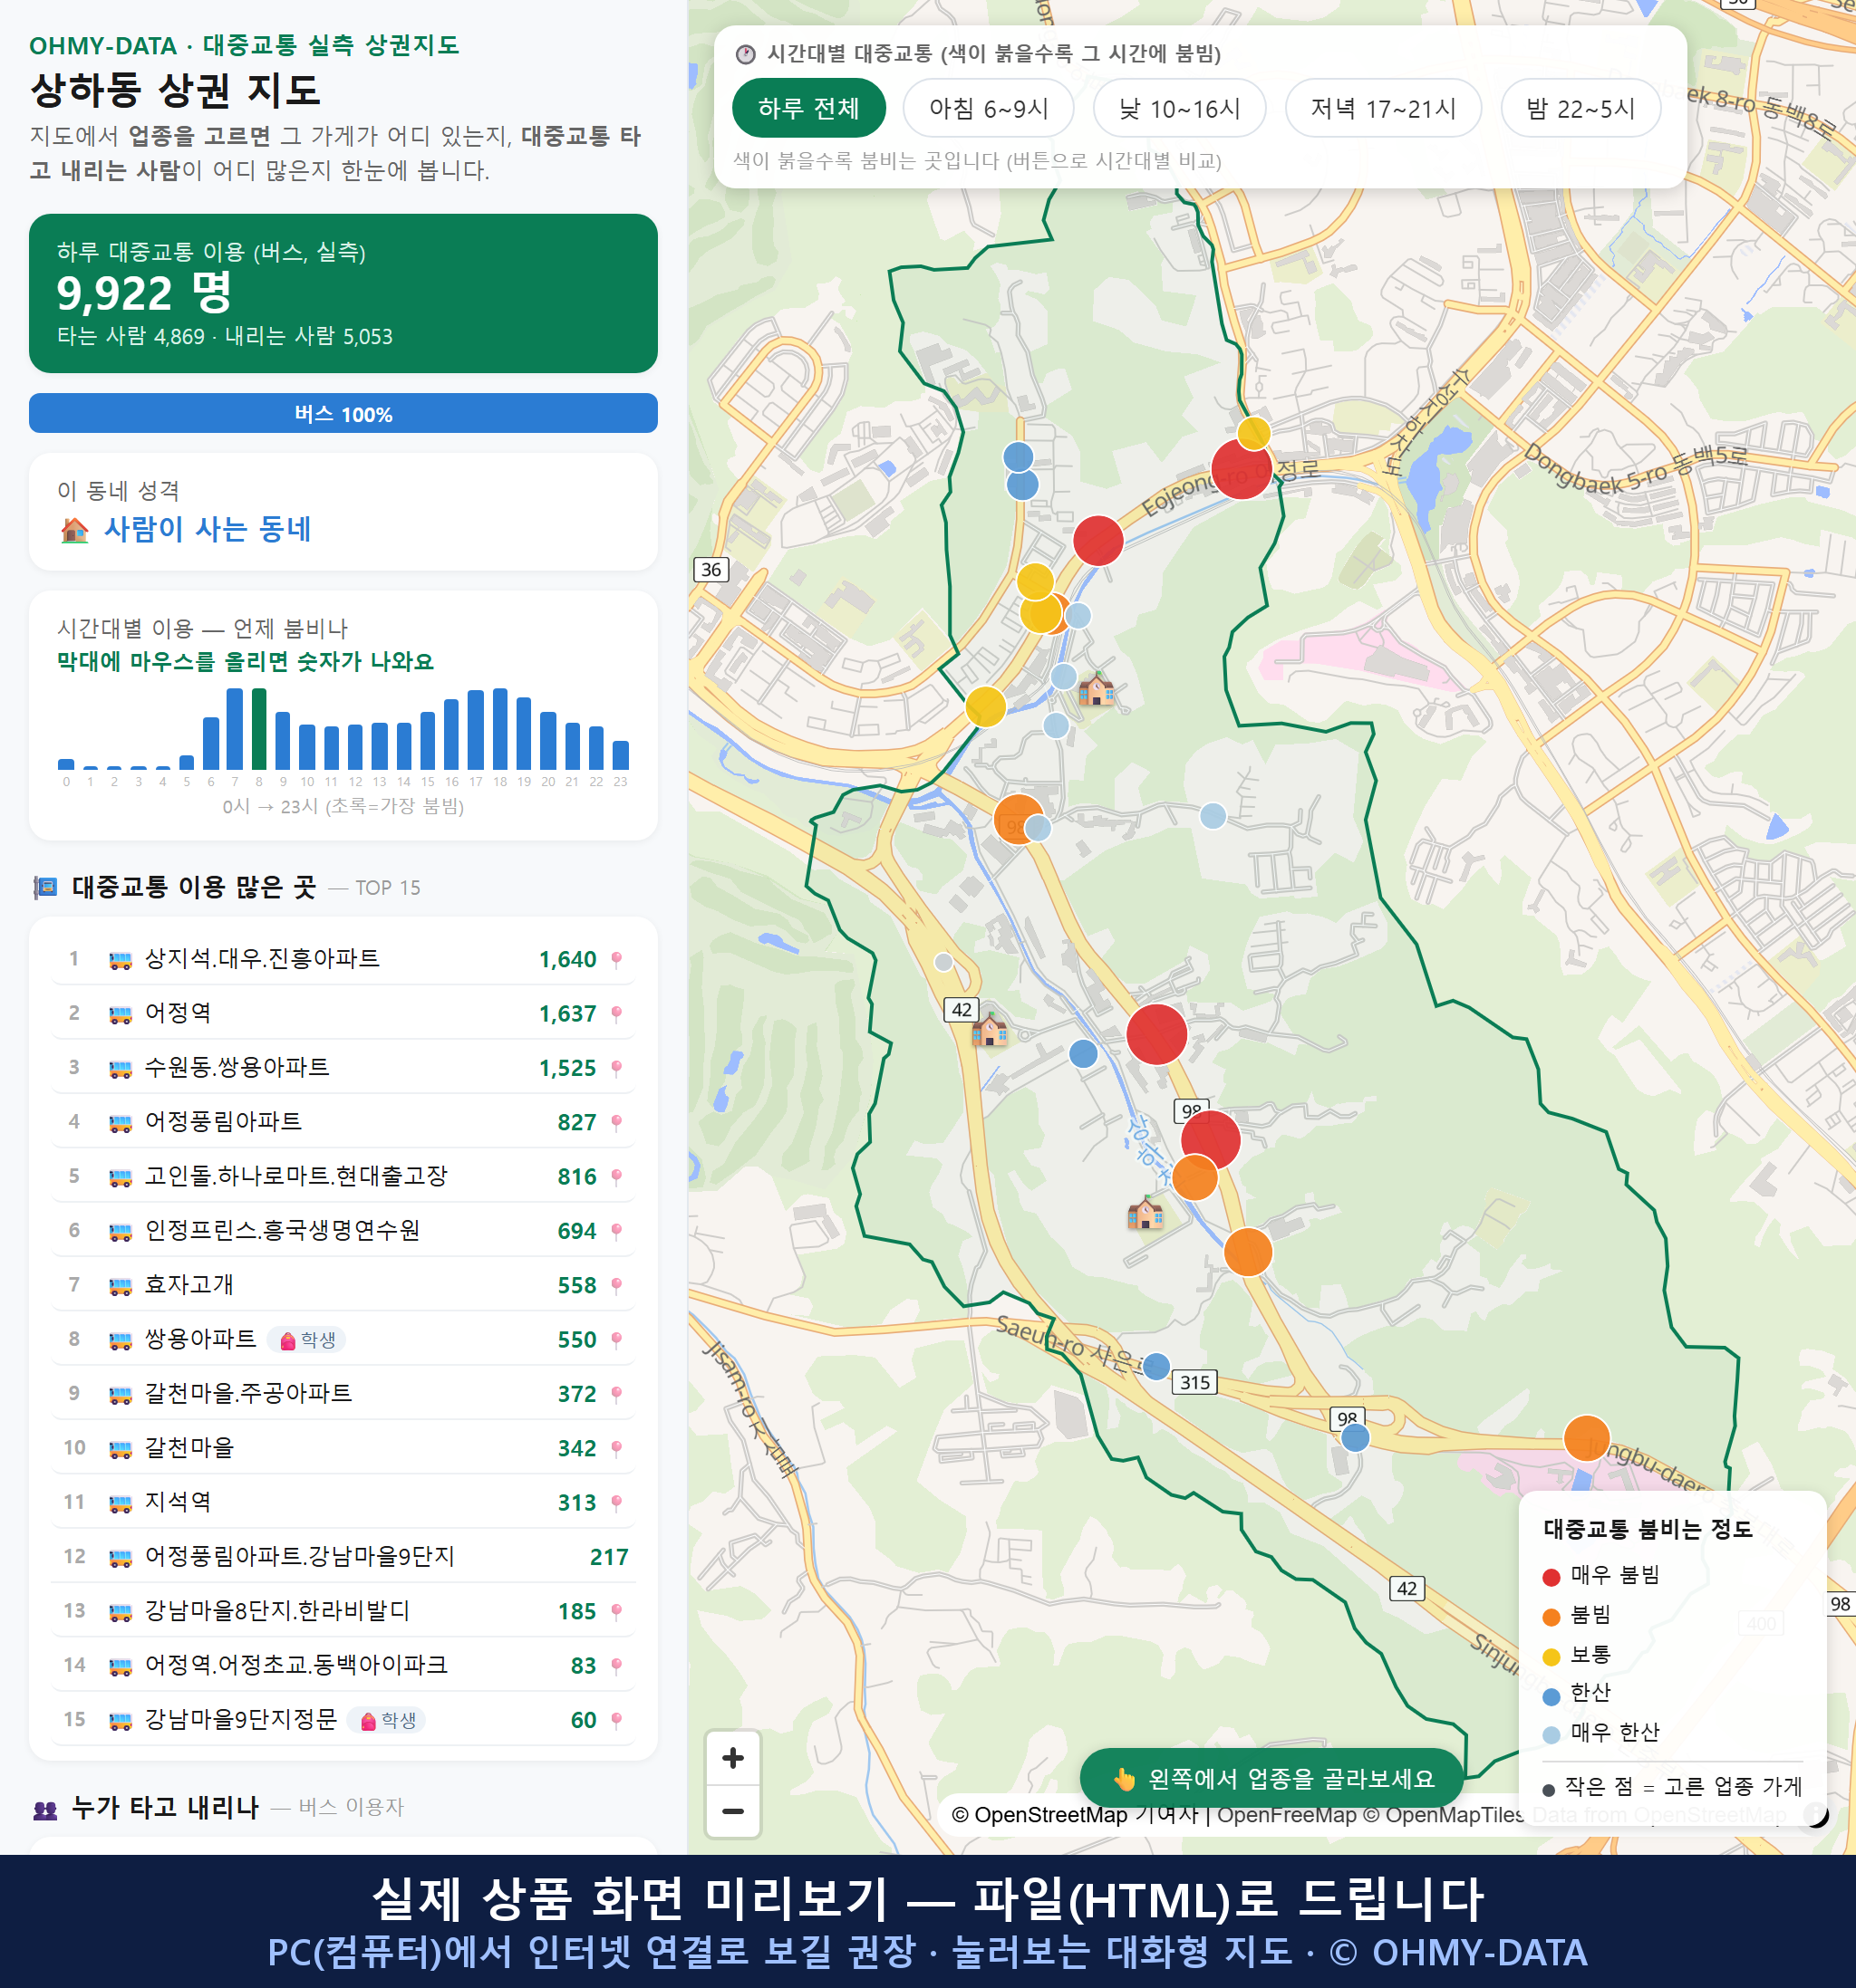The image size is (1856, 1988).
Task: Click the 매우 한산 light-blue legend swatch
Action: [1551, 1735]
